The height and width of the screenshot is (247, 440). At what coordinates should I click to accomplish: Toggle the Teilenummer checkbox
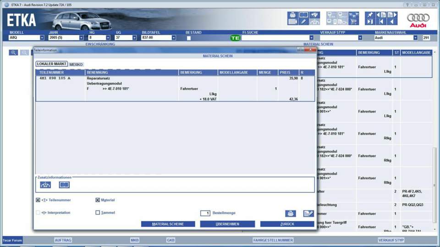(x=38, y=200)
